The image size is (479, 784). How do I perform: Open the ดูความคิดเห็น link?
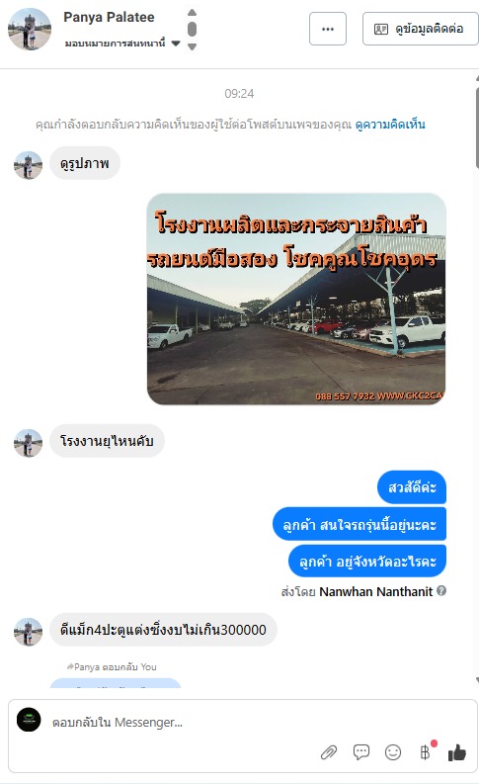click(390, 124)
